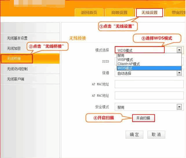Expand the 安全模式 dropdown arrow
This screenshot has height=158, width=186.
(179, 107)
